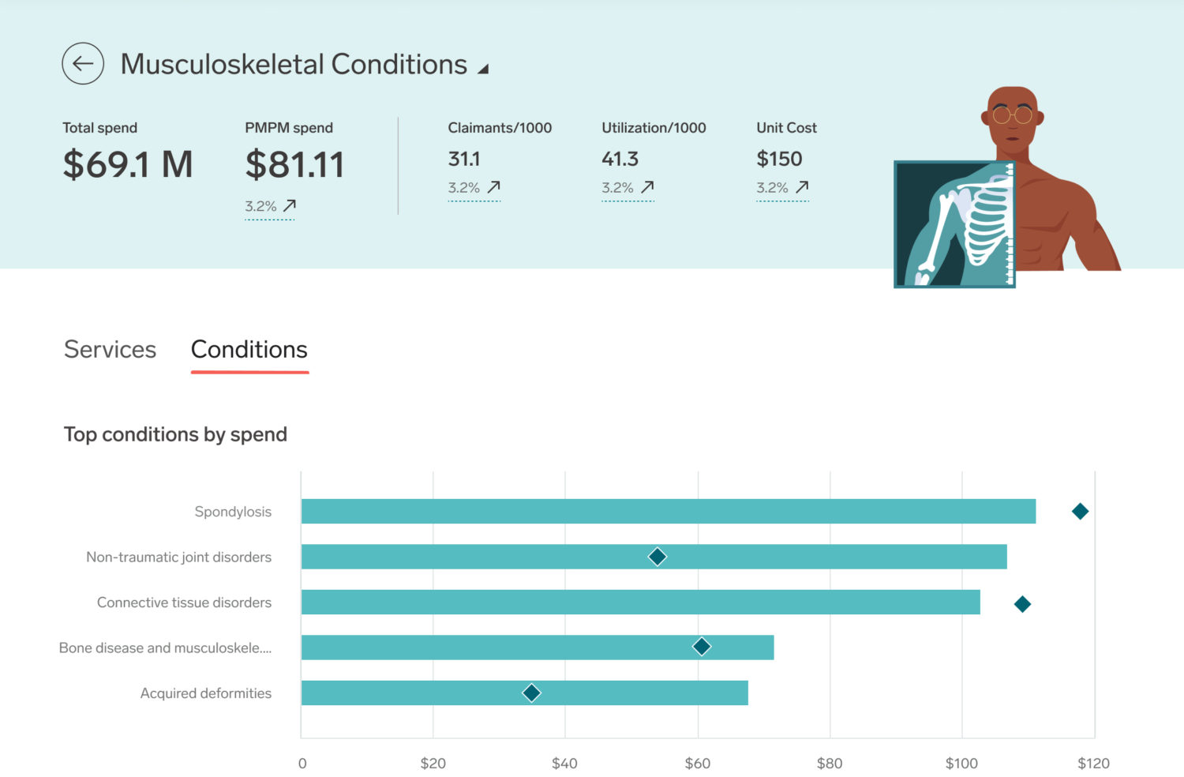The height and width of the screenshot is (777, 1184).
Task: Click the Connective tissue disorders diamond marker
Action: click(1022, 604)
